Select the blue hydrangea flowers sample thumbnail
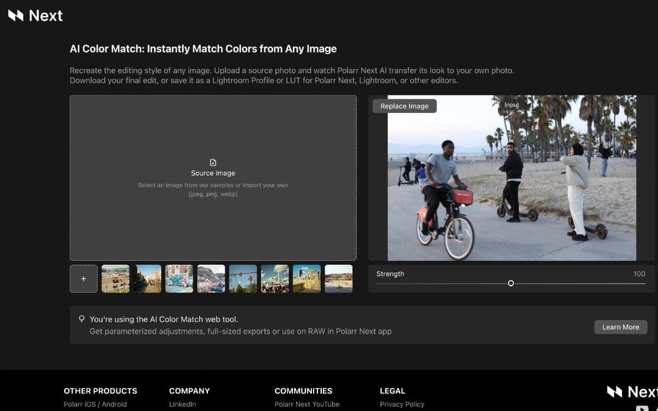 pos(179,279)
